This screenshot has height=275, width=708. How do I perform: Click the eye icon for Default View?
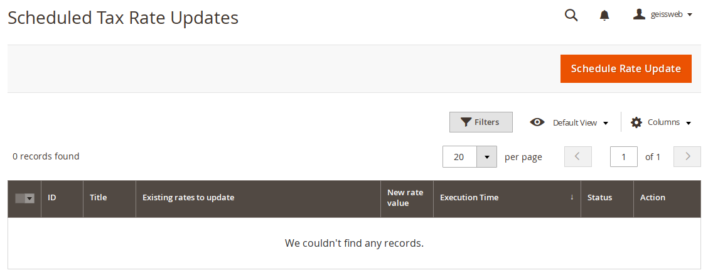point(537,122)
